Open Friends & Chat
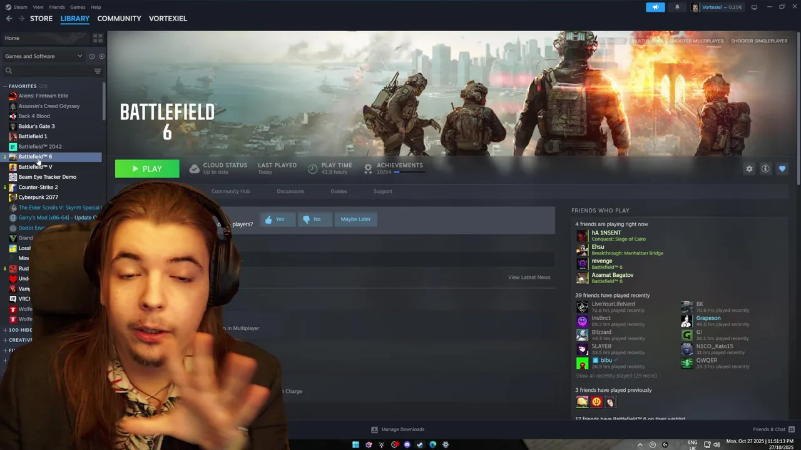 coord(773,429)
